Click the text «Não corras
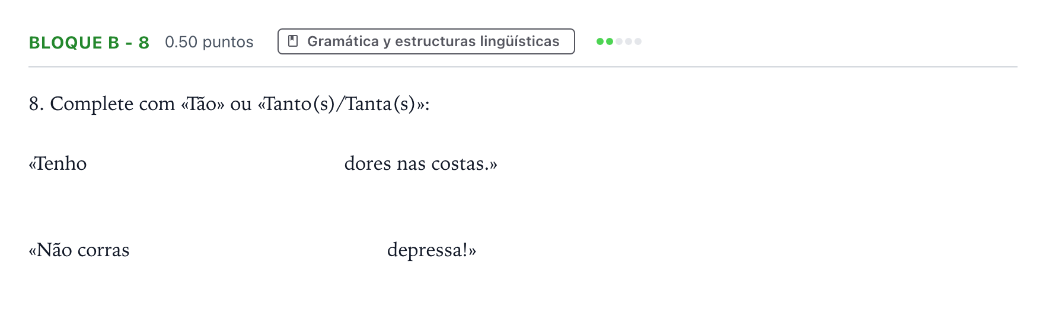The height and width of the screenshot is (329, 1046). [x=79, y=250]
